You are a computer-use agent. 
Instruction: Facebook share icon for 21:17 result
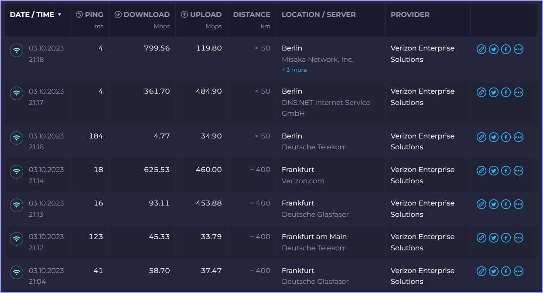pos(506,92)
